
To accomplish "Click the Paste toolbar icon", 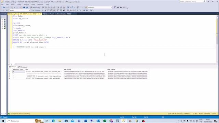I will (x=64, y=8).
